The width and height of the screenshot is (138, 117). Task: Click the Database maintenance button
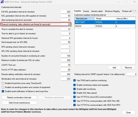[x=54, y=97]
